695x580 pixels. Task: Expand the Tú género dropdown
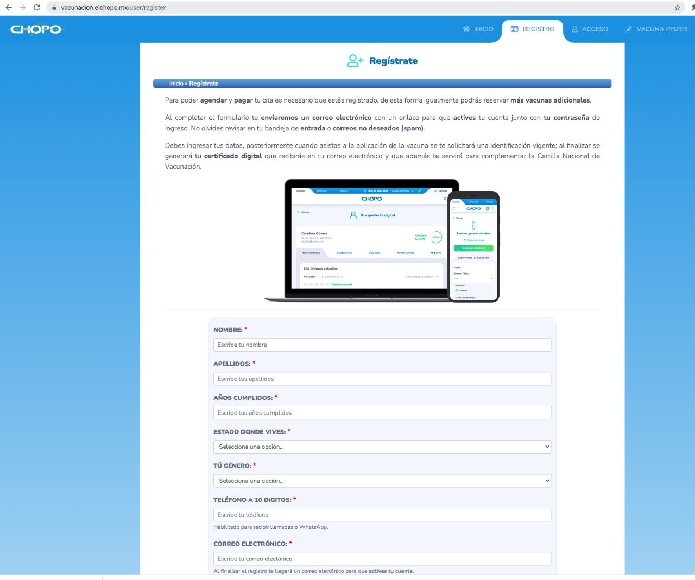pyautogui.click(x=382, y=481)
